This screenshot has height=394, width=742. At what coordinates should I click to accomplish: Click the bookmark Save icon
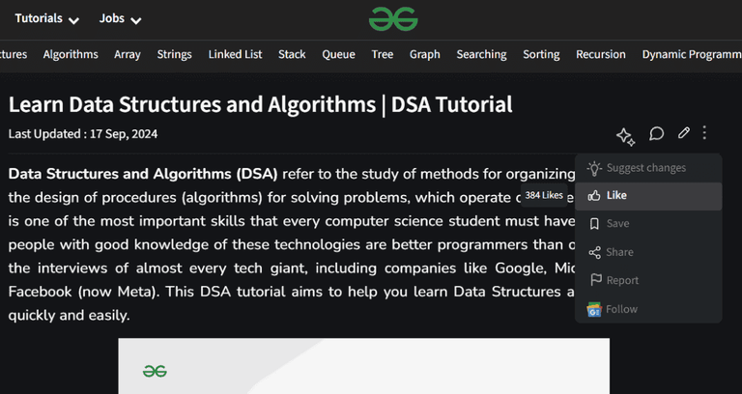[594, 224]
